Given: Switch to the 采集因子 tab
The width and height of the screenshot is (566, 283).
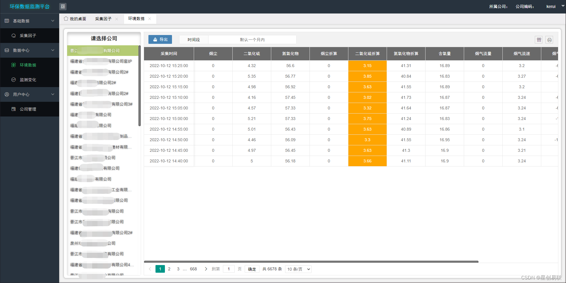Looking at the screenshot, I should 103,19.
